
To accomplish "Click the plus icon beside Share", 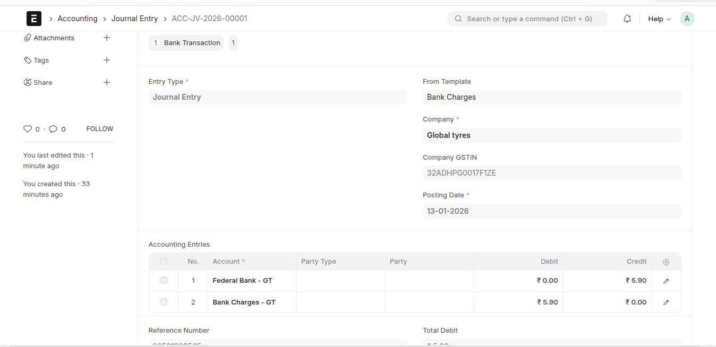I will point(107,82).
